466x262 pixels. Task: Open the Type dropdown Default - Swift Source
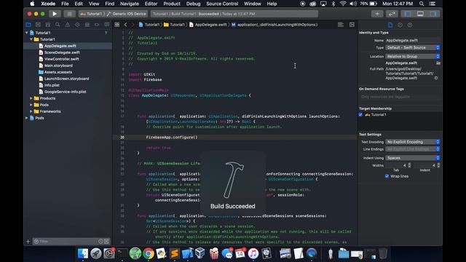413,47
